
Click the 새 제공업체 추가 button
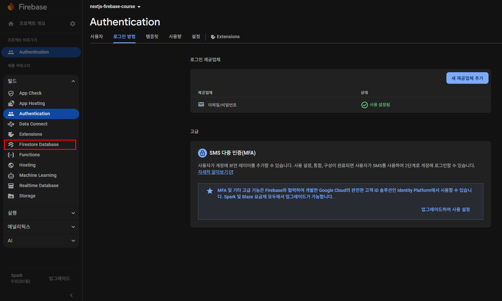[467, 78]
